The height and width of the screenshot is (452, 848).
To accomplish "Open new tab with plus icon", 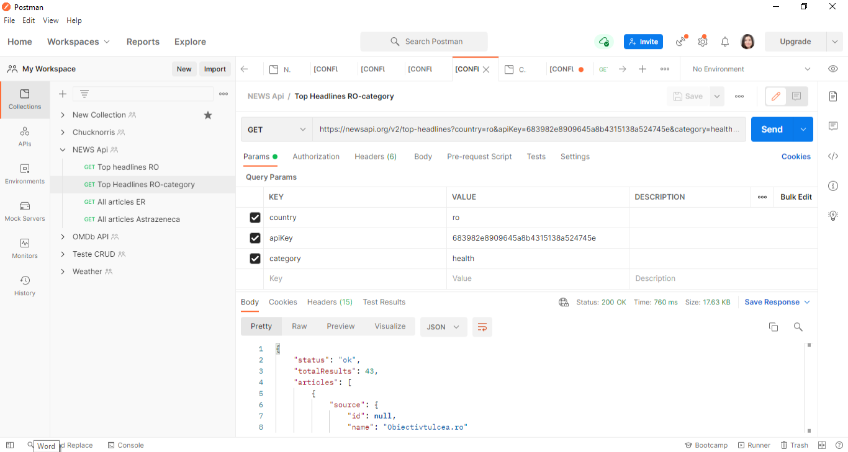I will pos(643,69).
